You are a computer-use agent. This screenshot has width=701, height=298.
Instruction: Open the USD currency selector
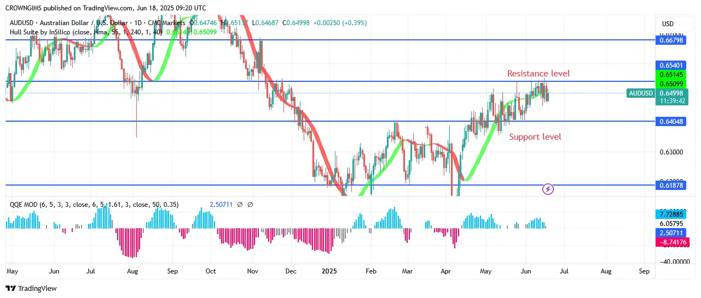coord(668,24)
